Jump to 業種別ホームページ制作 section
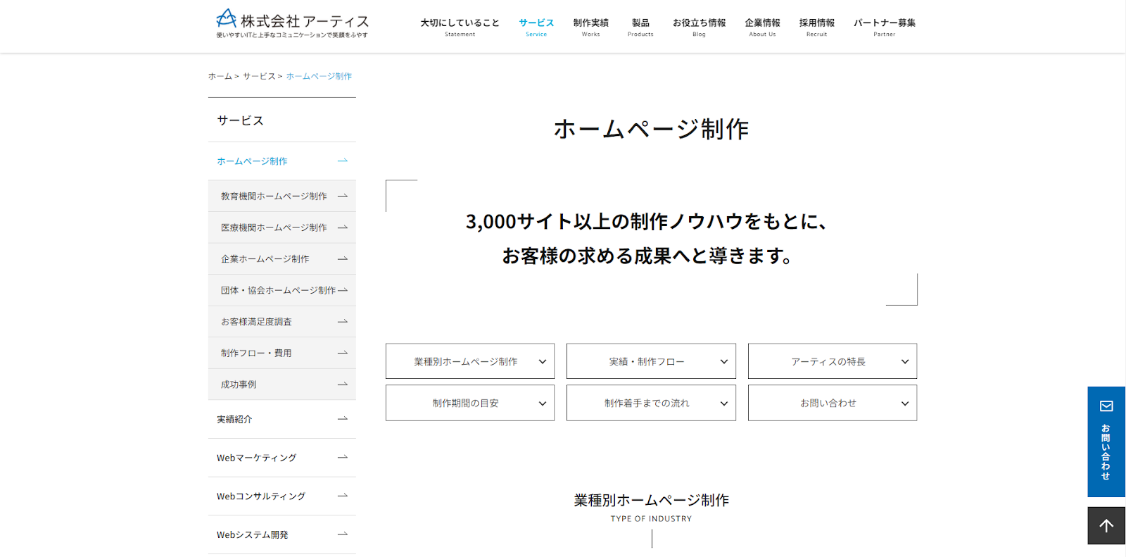The width and height of the screenshot is (1126, 557). [470, 361]
